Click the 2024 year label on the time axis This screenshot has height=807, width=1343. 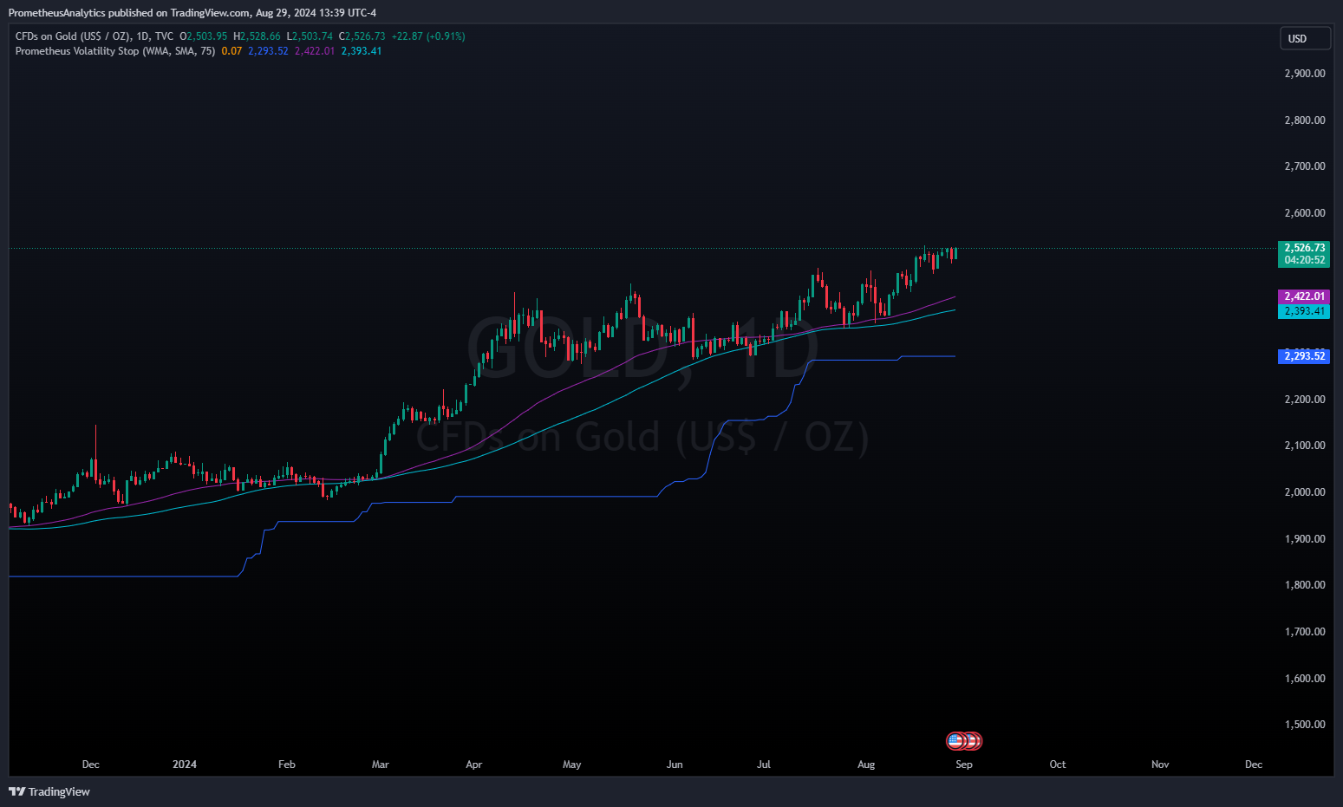point(185,765)
